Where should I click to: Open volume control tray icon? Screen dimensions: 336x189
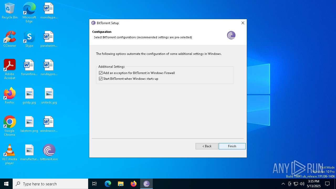302,184
